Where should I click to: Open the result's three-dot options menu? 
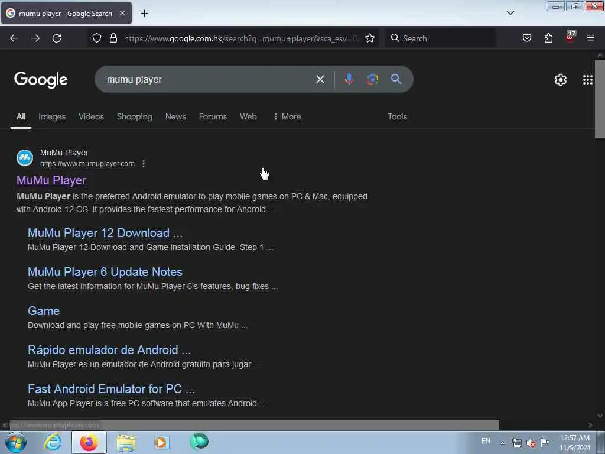click(144, 164)
